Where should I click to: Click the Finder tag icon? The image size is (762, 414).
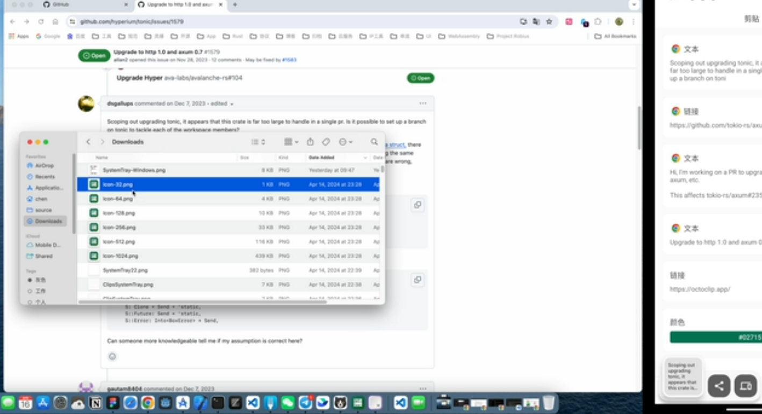click(326, 142)
